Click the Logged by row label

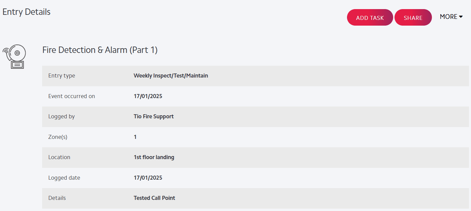coord(61,116)
